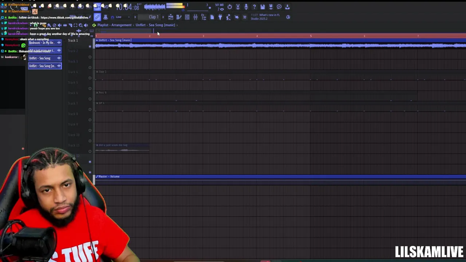Viewport: 466px width, 262px height.
Task: Select the 'did u just scam me tag' clip
Action: point(122,147)
